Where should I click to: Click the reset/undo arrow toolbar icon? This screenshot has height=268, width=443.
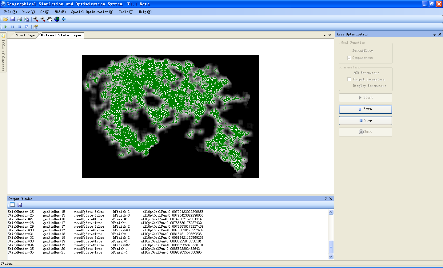click(27, 27)
